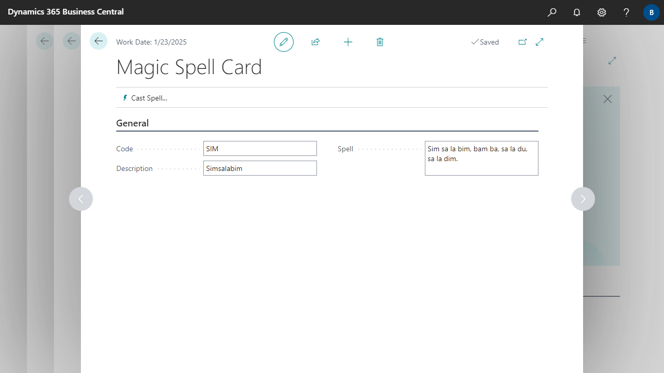664x373 pixels.
Task: Go to the previous record arrow
Action: 81,199
